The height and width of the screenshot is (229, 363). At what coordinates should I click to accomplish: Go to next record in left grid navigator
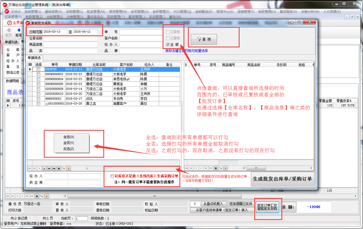pyautogui.click(x=44, y=168)
